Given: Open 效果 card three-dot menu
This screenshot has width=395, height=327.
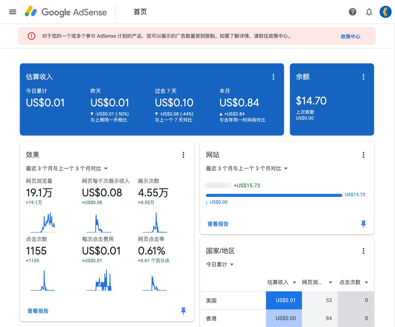Looking at the screenshot, I should 183,155.
